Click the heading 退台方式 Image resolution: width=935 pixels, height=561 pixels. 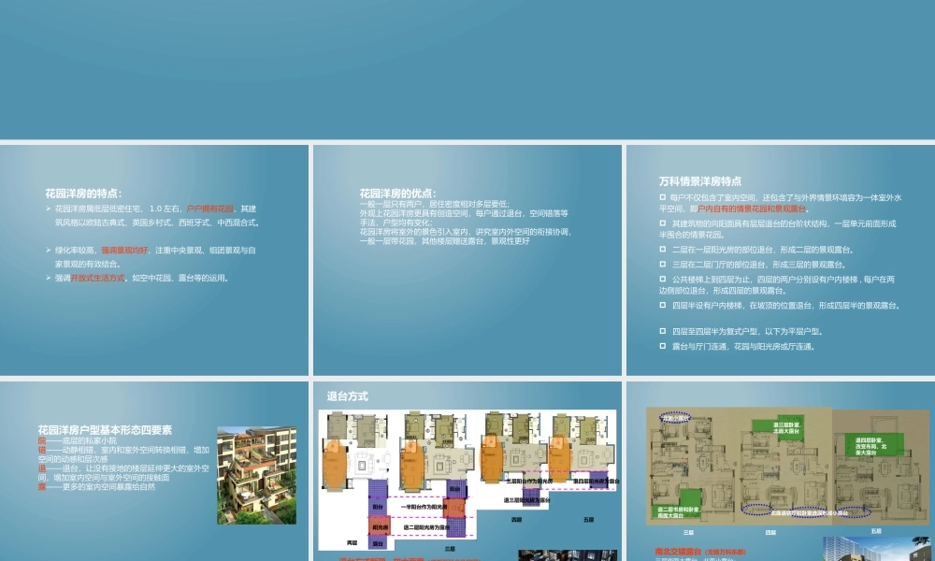click(x=348, y=396)
